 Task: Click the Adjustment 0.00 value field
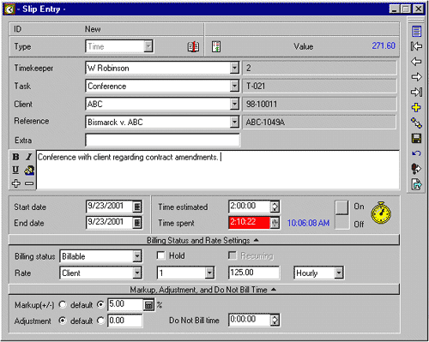pos(124,321)
